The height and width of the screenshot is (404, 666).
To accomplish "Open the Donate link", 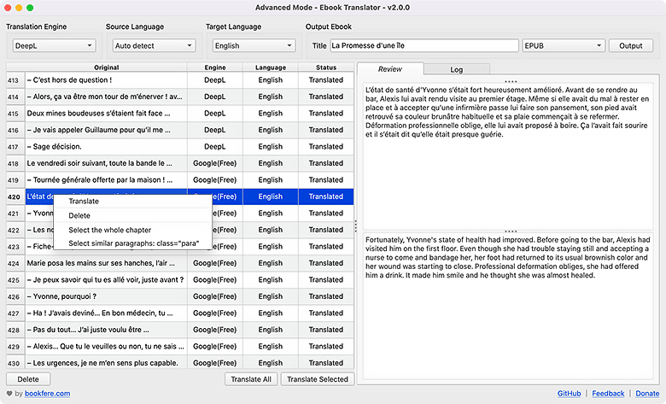I will pos(647,394).
